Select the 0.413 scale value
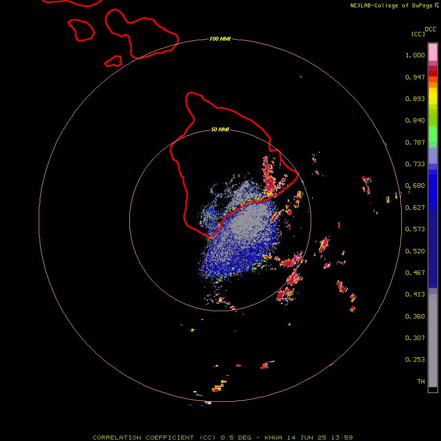441x441 pixels. click(x=415, y=294)
